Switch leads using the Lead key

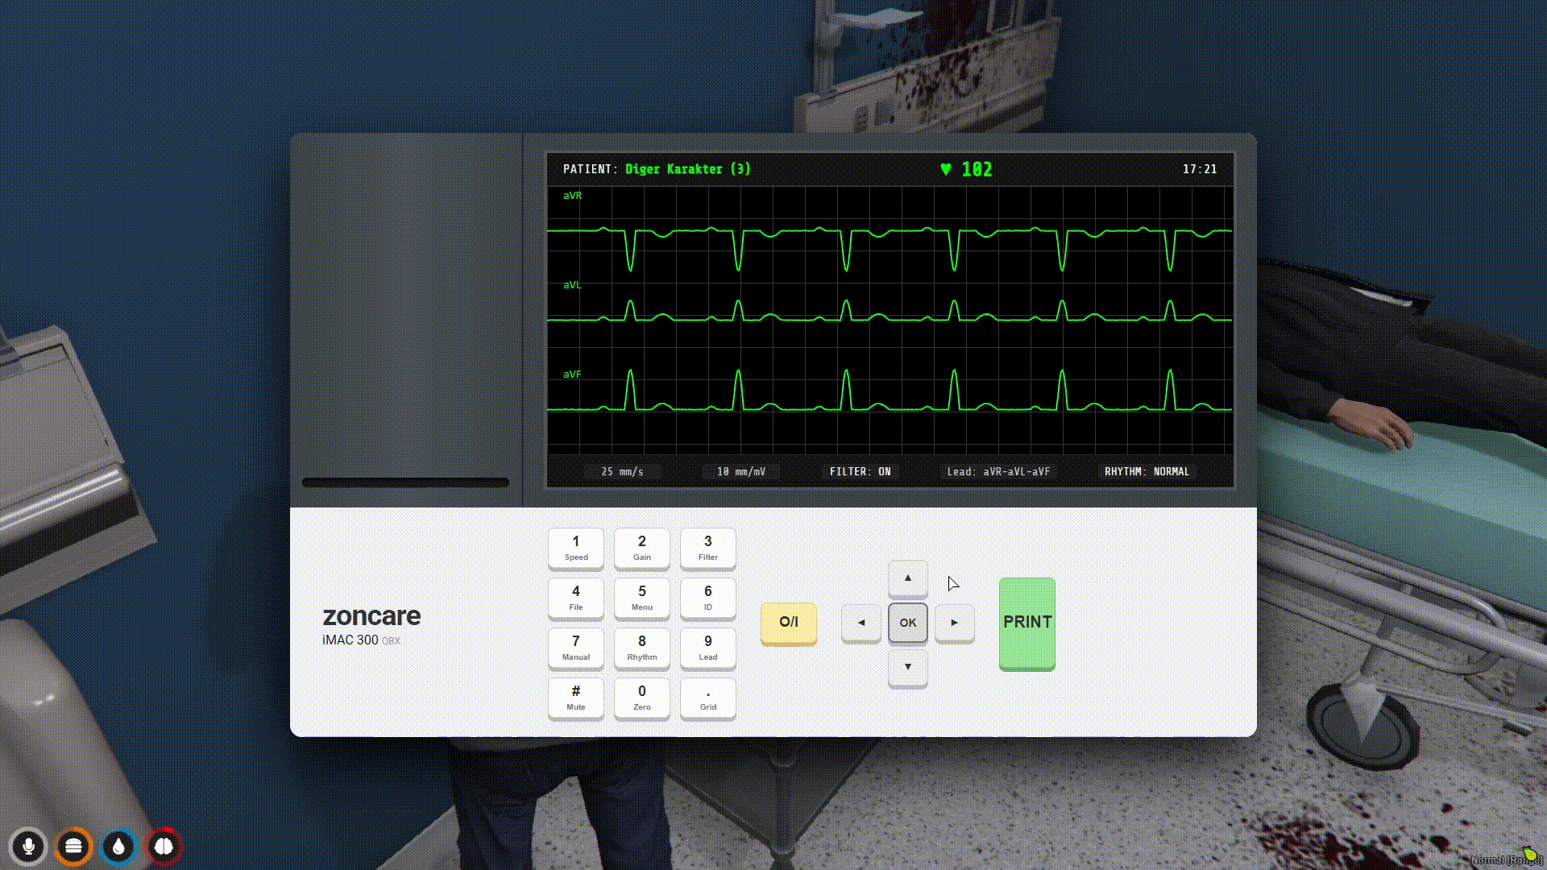(707, 648)
